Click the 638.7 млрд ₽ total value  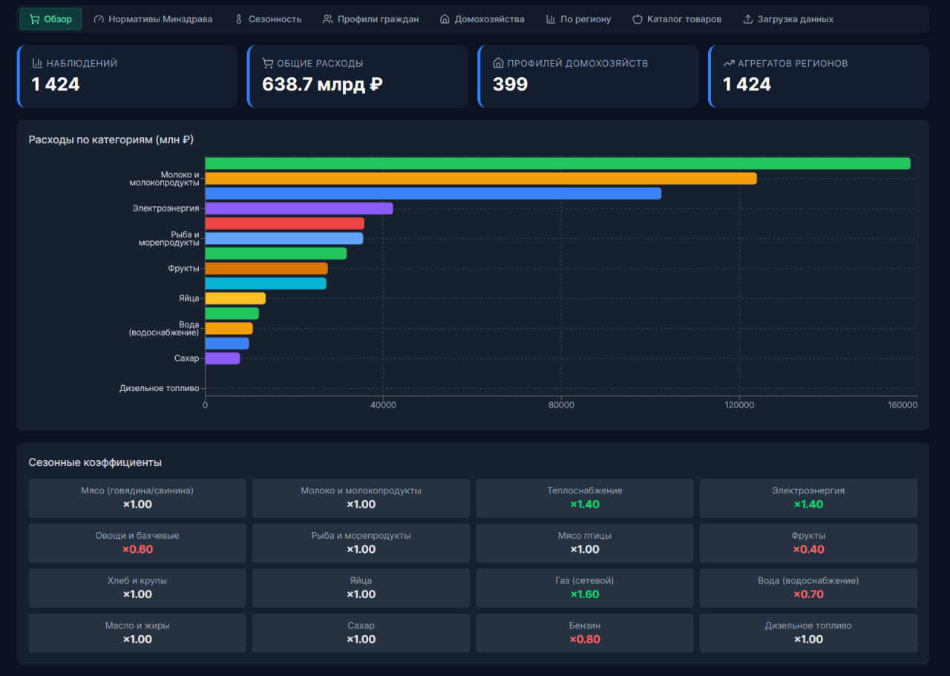[322, 85]
